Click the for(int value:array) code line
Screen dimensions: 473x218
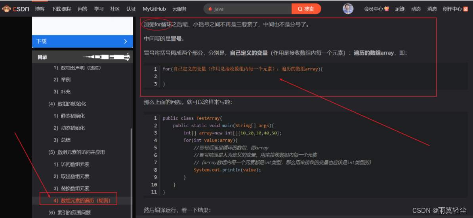[211, 140]
